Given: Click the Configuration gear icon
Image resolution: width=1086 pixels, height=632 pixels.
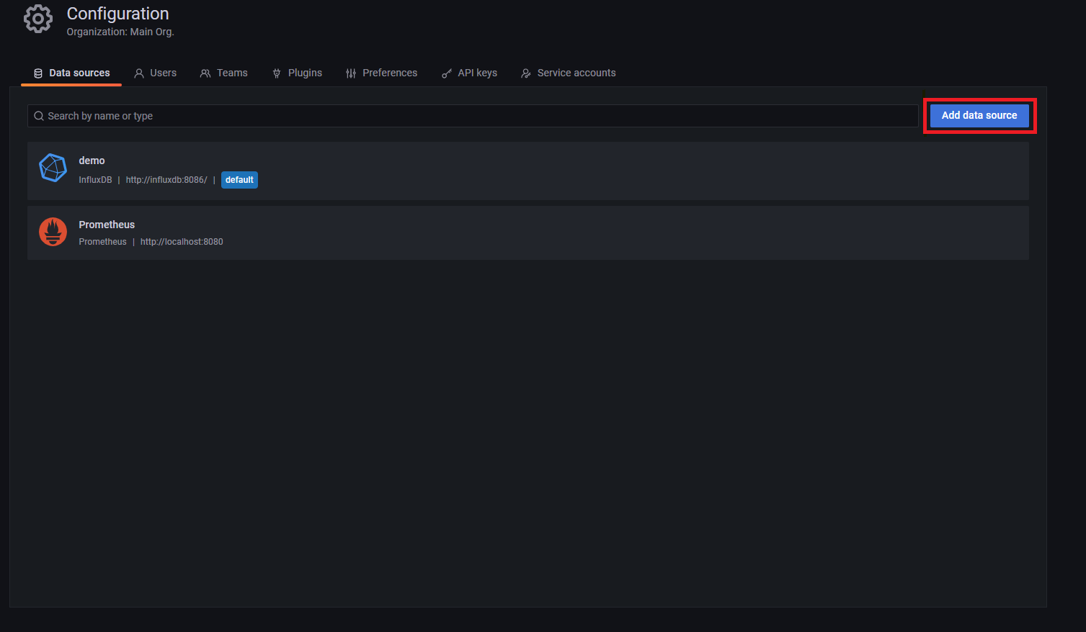Looking at the screenshot, I should pyautogui.click(x=37, y=19).
